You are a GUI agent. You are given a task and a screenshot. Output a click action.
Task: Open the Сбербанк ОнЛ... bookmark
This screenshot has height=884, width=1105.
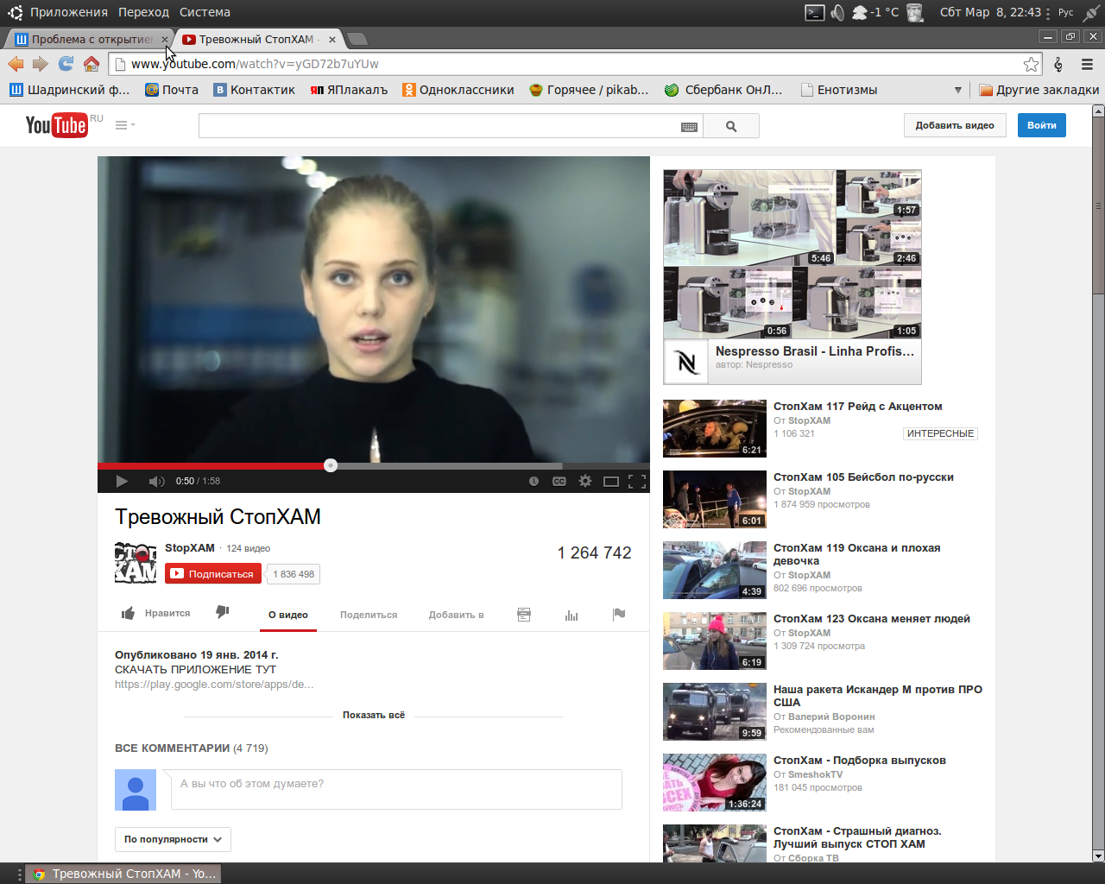point(723,90)
